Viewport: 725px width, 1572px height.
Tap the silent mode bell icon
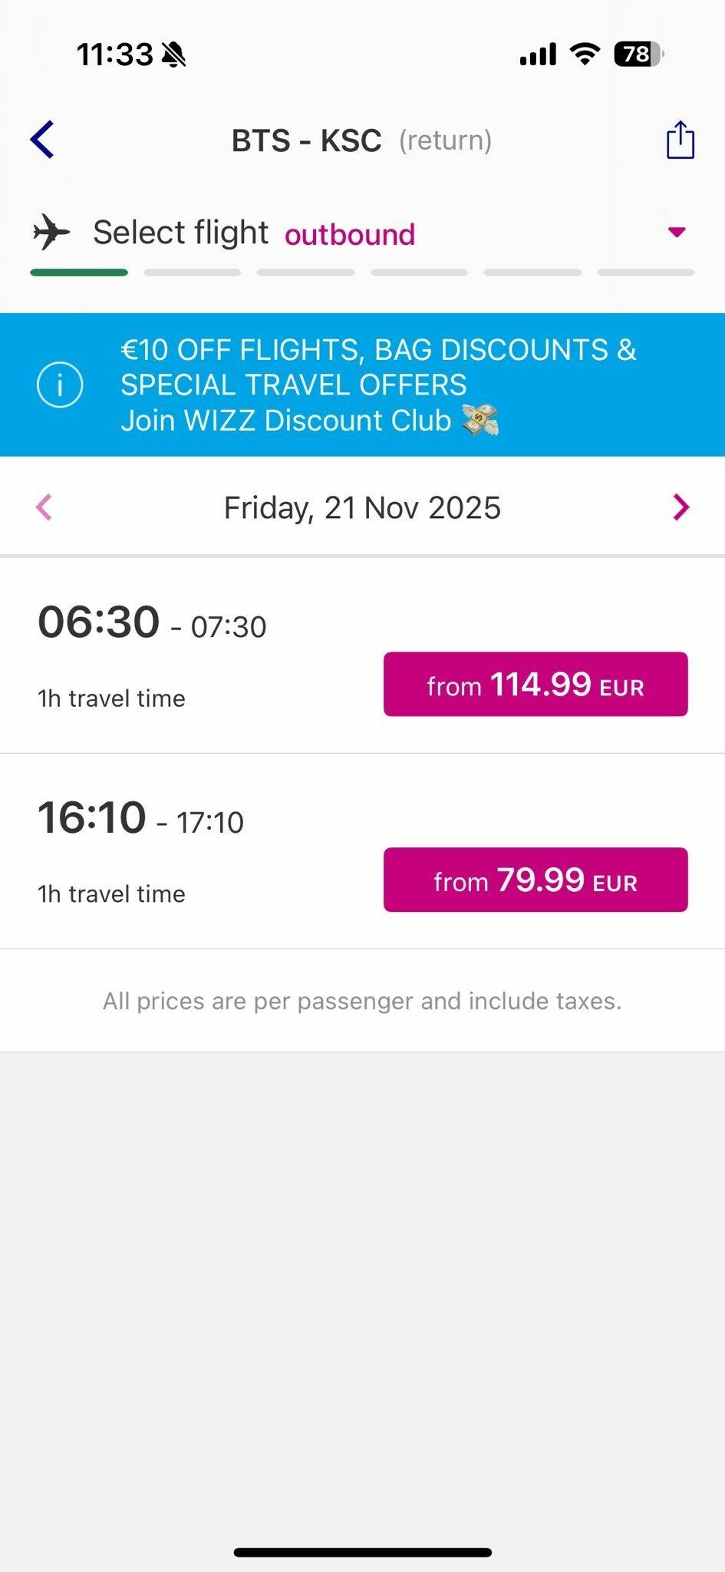click(174, 54)
